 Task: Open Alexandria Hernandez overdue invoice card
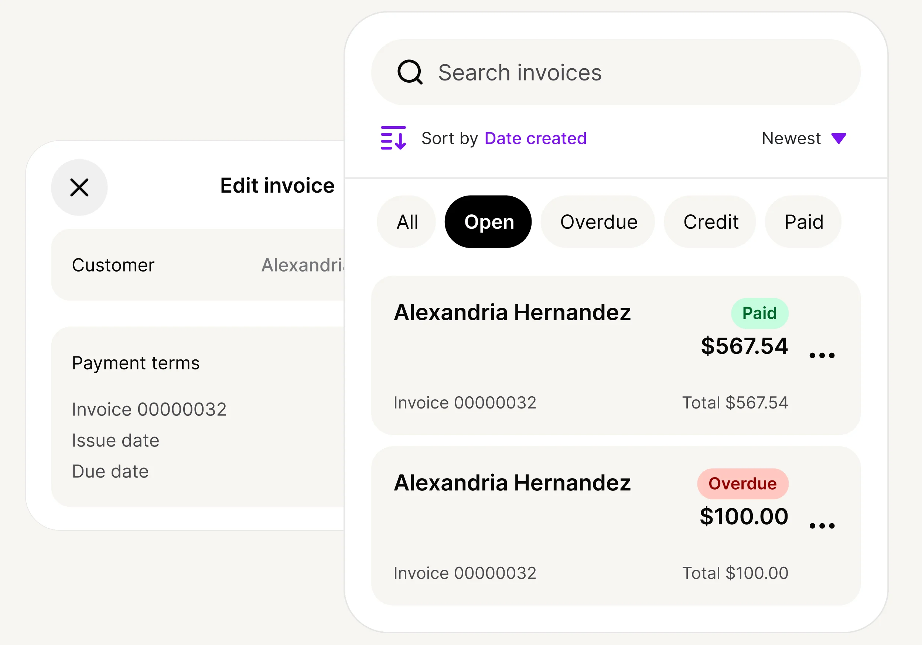[x=616, y=526]
